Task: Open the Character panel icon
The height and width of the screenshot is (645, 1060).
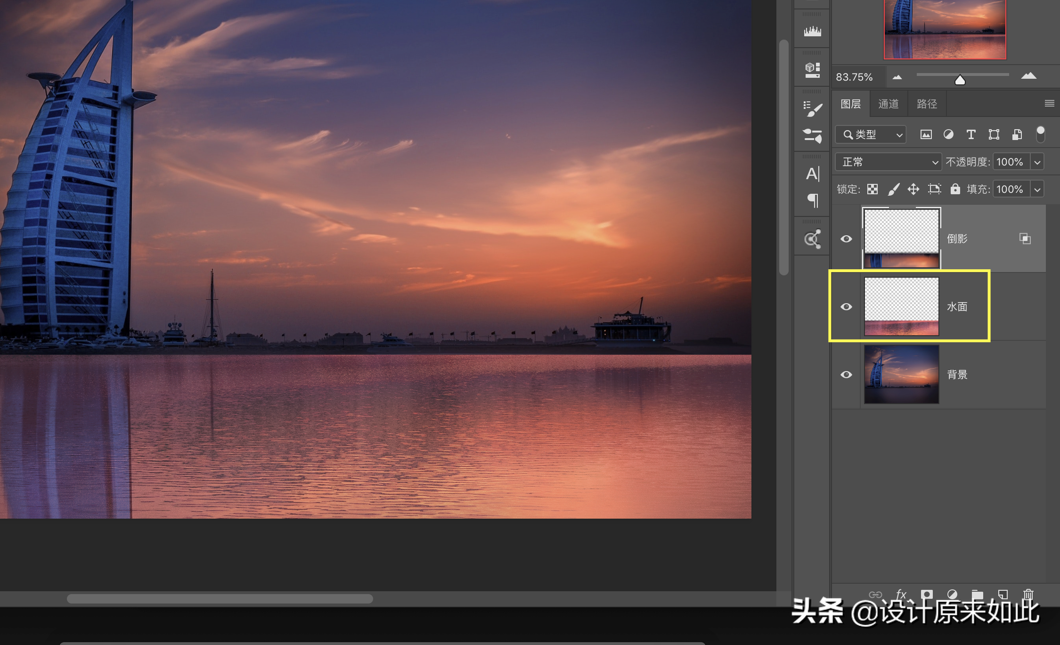Action: click(812, 174)
